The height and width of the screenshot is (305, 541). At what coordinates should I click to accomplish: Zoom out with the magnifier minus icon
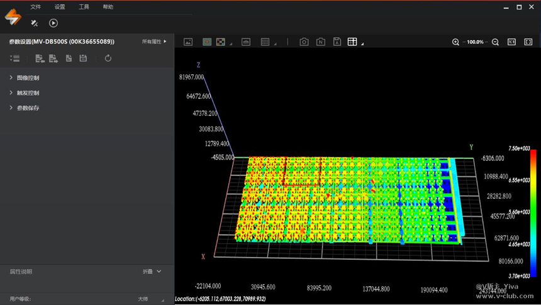[495, 42]
